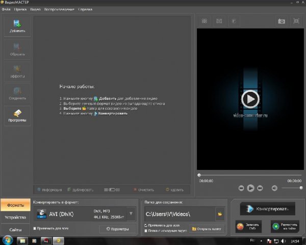Image resolution: width=306 pixels, height=245 pixels.
Task: Switch to the Сайты tab
Action: pos(15,230)
